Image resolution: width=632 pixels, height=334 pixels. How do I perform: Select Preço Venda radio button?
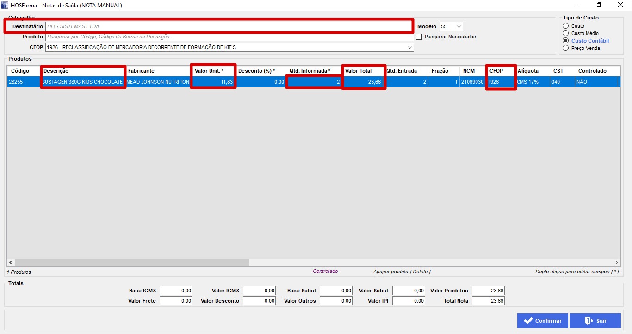click(x=565, y=48)
